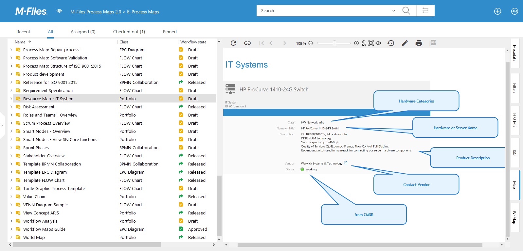Open the Checked out (1) tab
The width and height of the screenshot is (523, 251).
129,32
